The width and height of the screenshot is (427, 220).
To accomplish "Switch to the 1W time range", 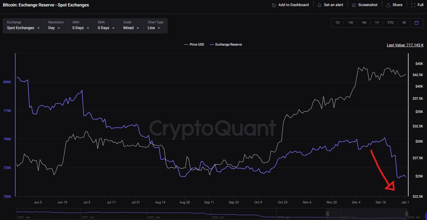I will (x=350, y=23).
